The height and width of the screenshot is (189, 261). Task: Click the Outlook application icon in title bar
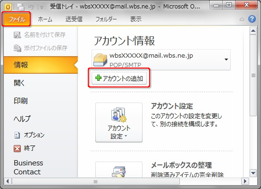tap(8, 7)
